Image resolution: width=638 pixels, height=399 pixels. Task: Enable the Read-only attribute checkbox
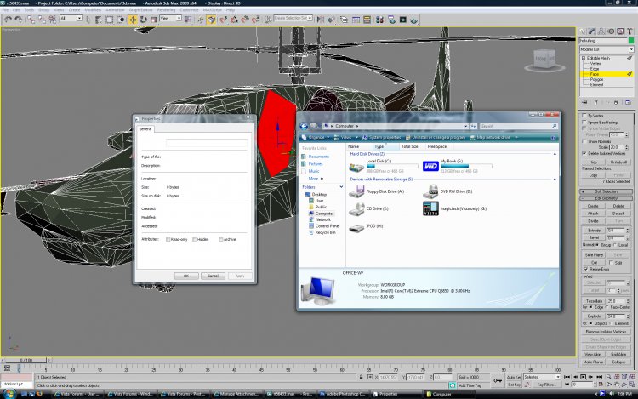168,239
